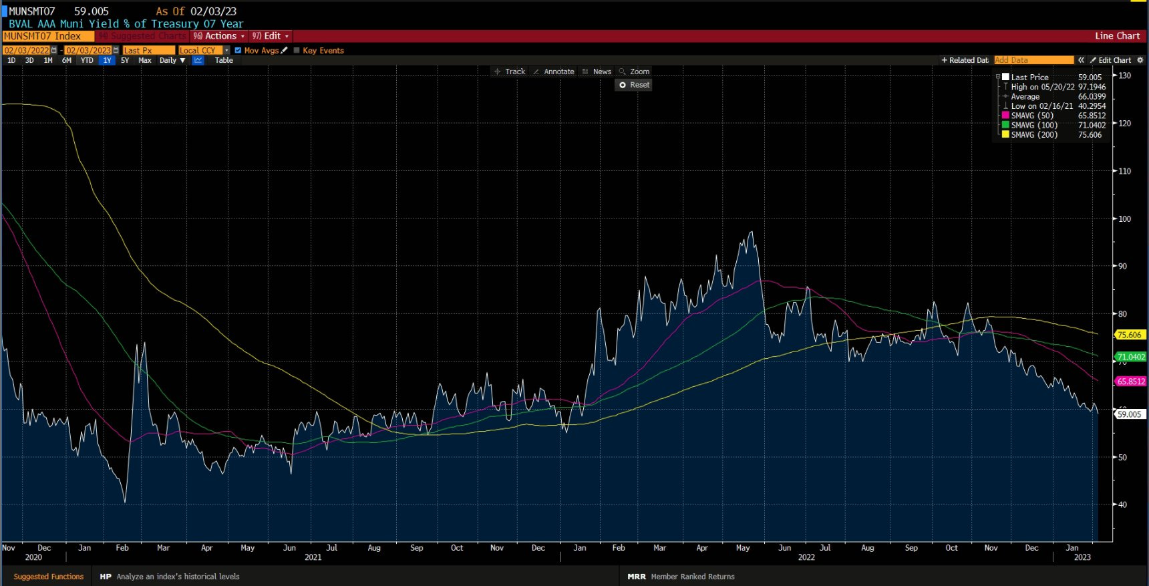Select the 3D time range
Screen dimensions: 1149x586
[x=29, y=60]
